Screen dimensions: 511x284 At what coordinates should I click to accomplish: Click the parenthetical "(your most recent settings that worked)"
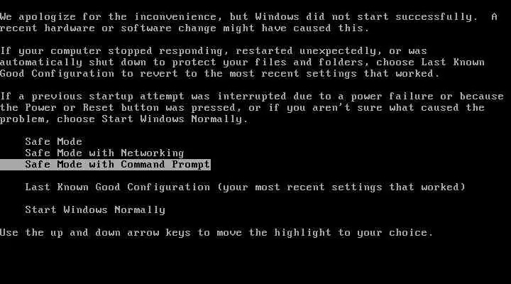pos(341,187)
